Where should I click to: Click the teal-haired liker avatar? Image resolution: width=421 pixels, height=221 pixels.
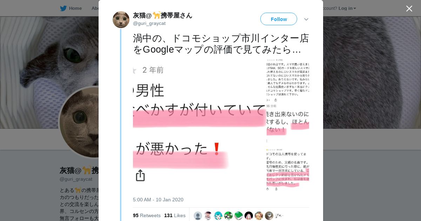coord(218,216)
